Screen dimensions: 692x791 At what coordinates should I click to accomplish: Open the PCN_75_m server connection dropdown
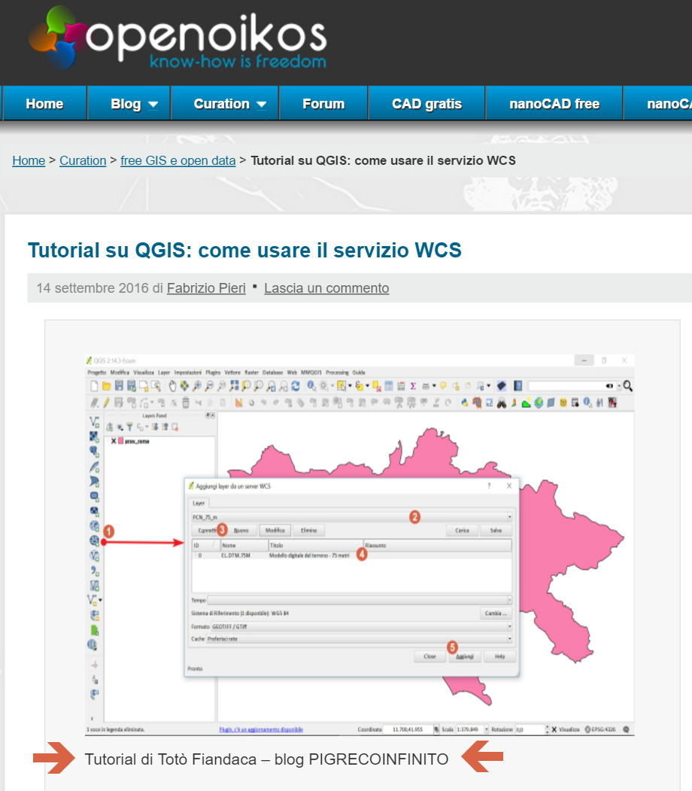point(509,517)
